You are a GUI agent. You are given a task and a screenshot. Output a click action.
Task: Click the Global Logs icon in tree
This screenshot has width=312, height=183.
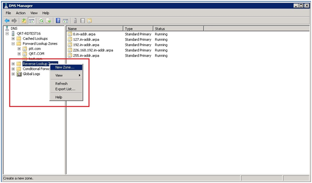(x=19, y=74)
